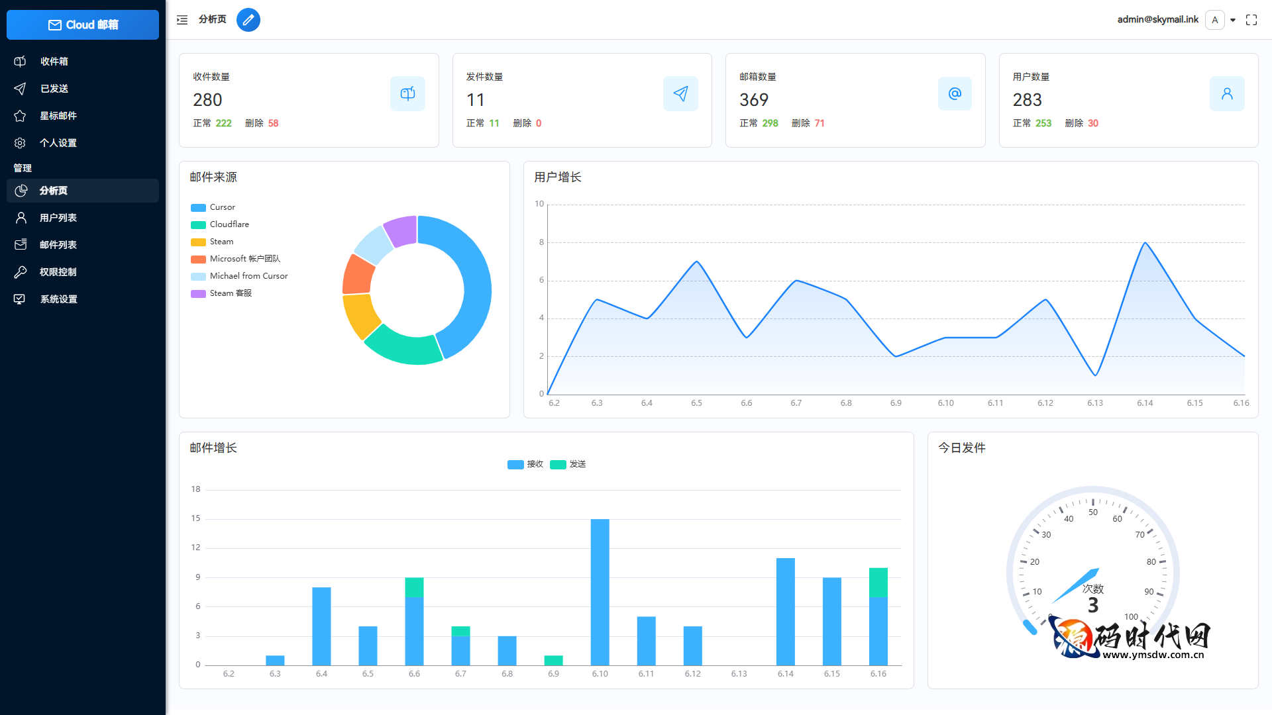
Task: Click the user icon in 用户数量 card
Action: pyautogui.click(x=1227, y=94)
